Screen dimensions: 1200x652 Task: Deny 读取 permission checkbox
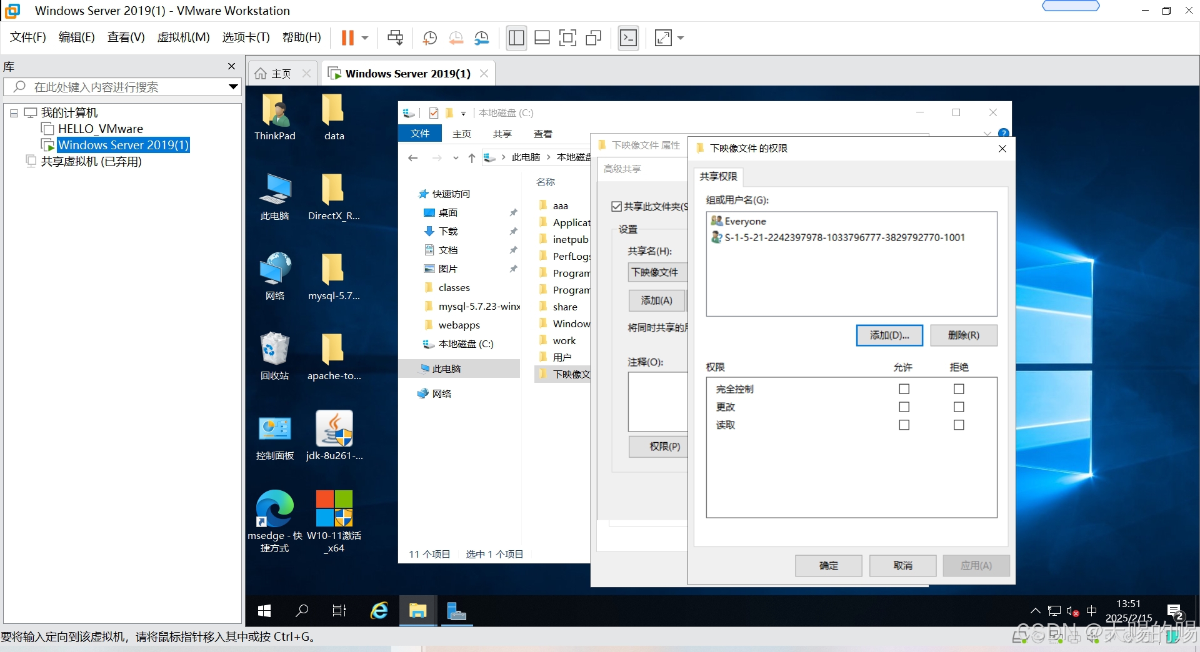point(959,425)
